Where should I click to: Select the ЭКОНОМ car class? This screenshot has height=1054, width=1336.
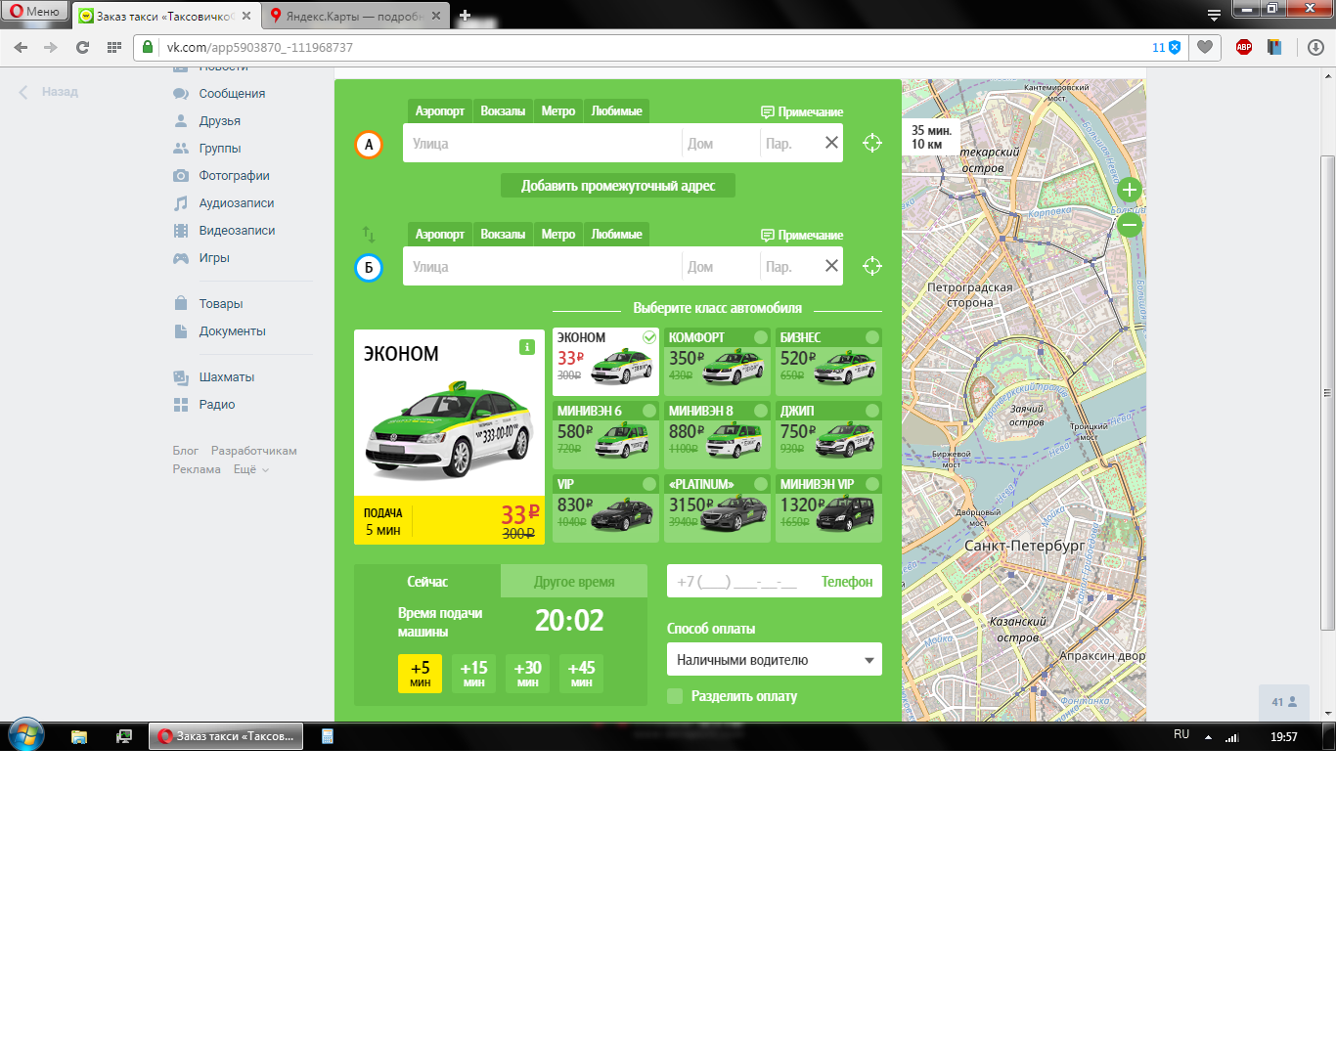click(605, 362)
